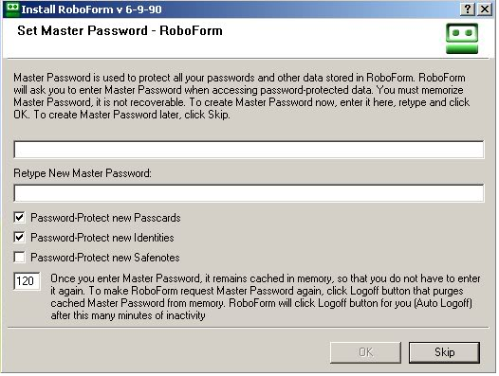
Task: Click the Master Password description paragraph
Action: [x=242, y=96]
